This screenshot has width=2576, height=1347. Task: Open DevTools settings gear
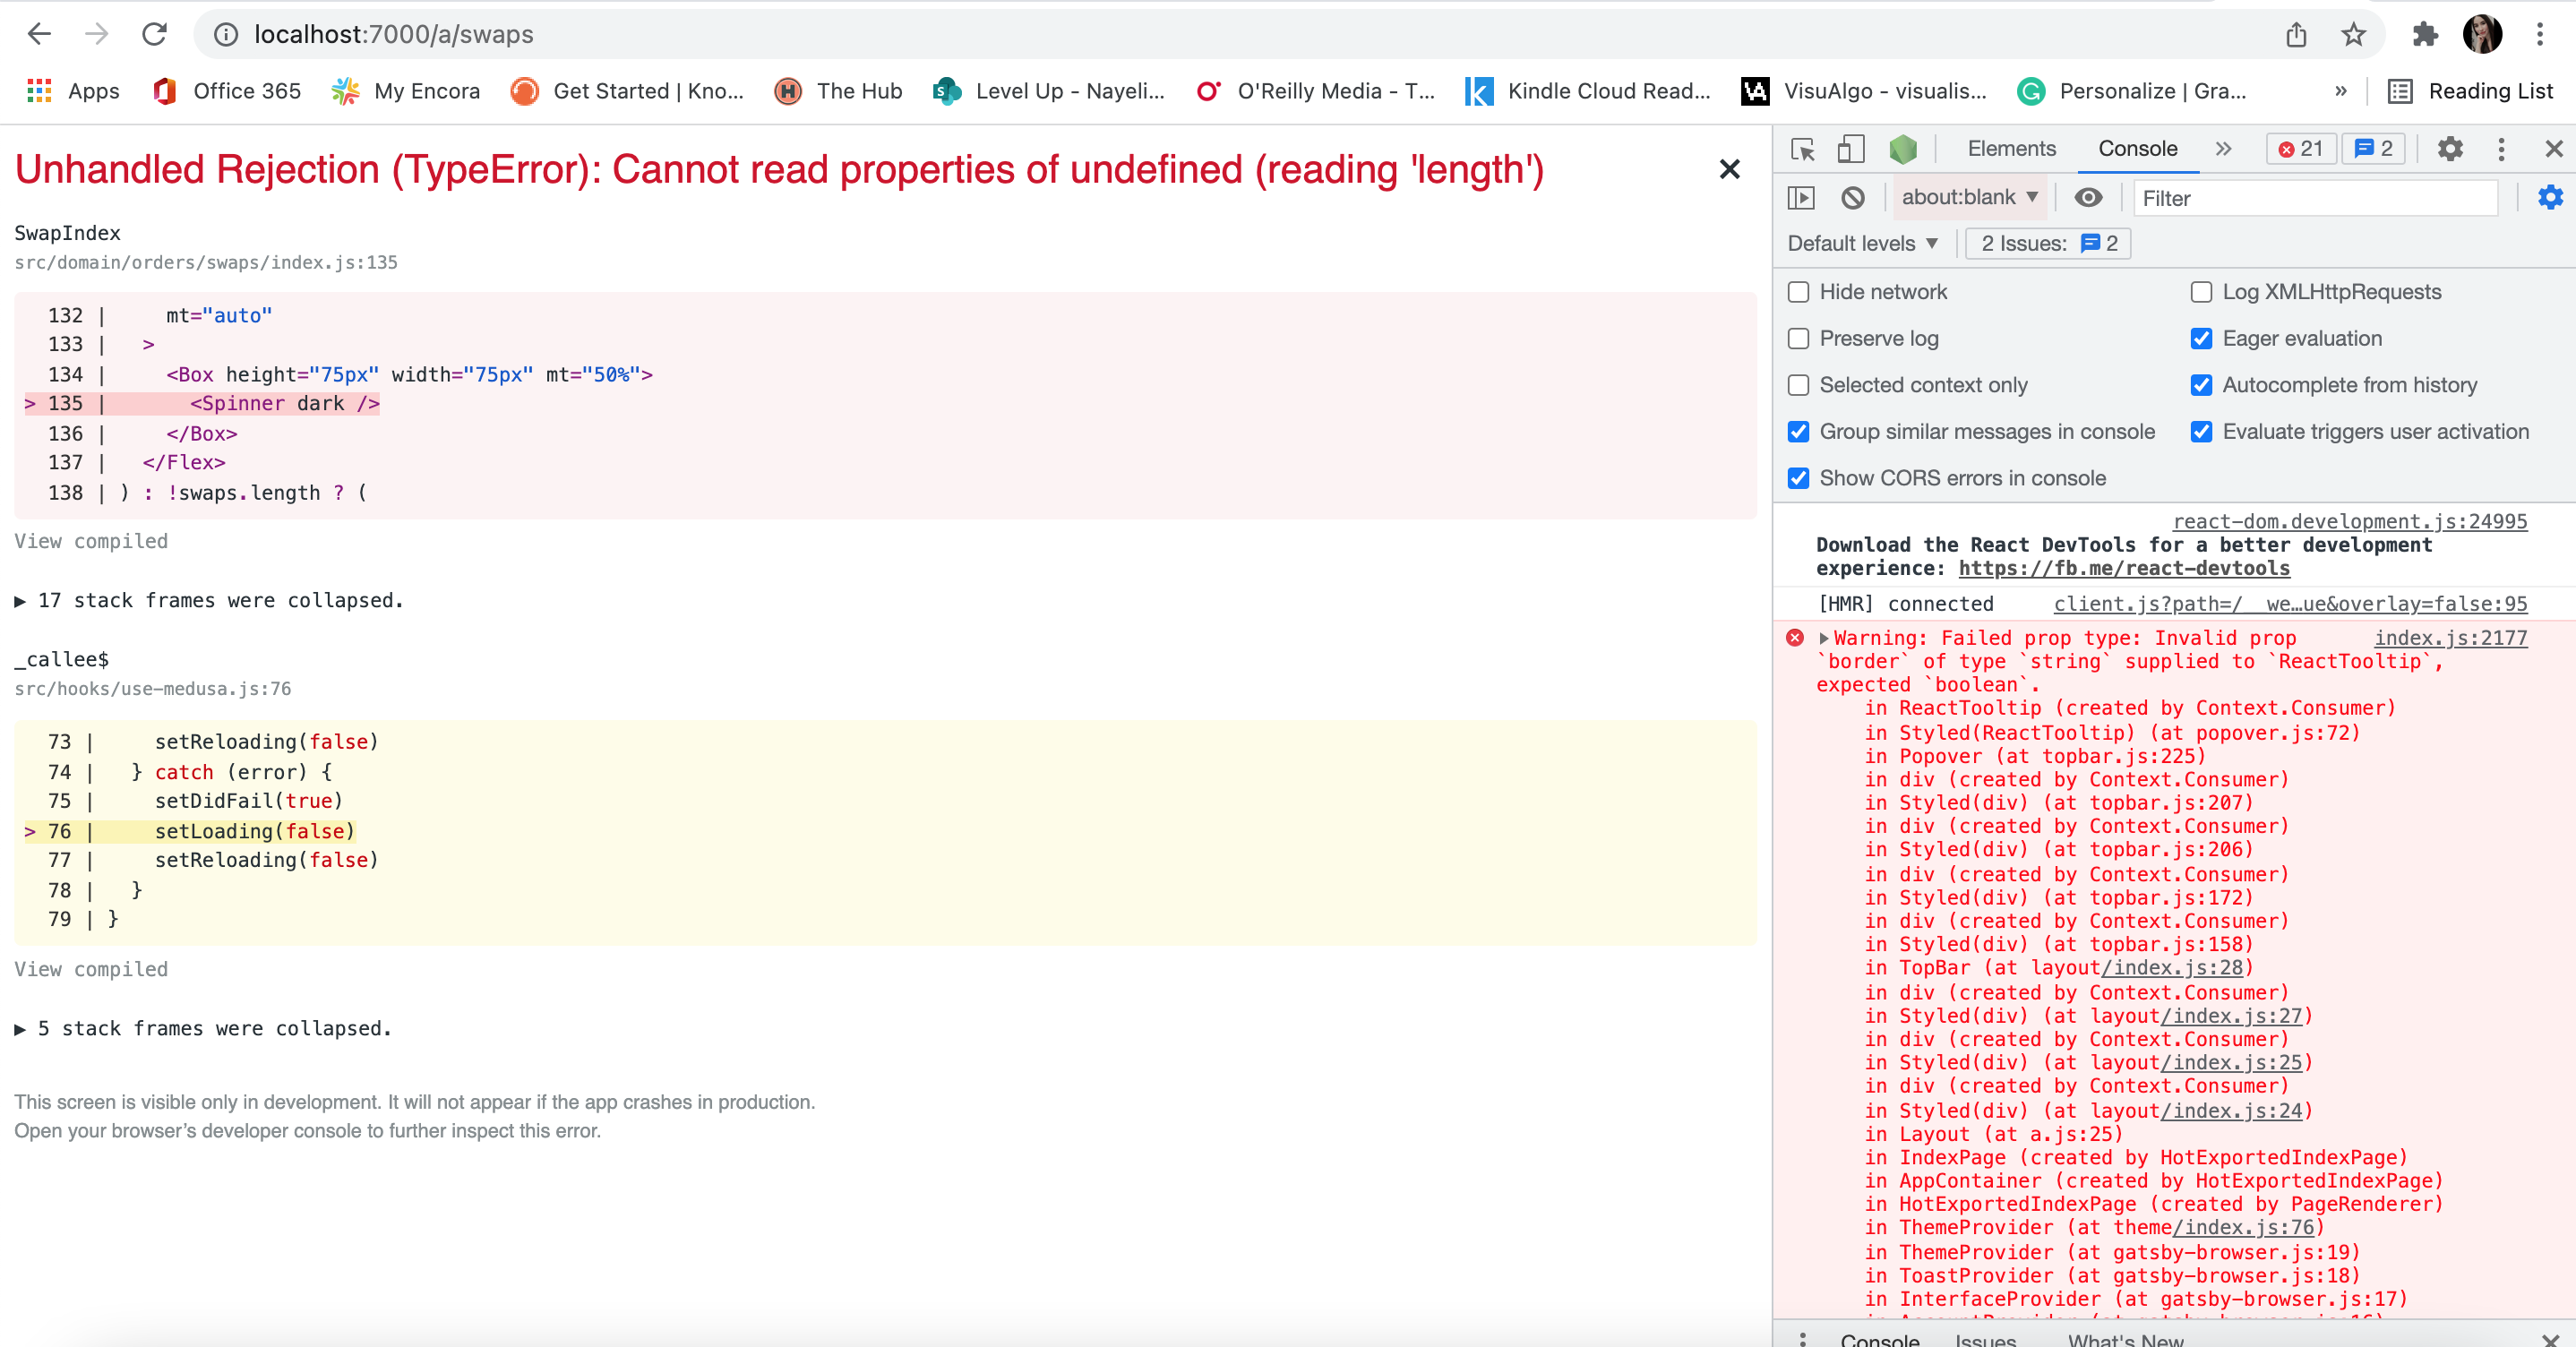coord(2450,148)
